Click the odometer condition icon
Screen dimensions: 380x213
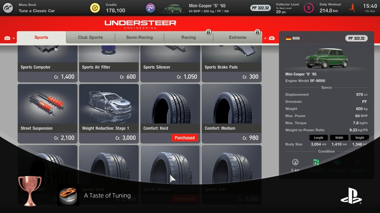(295, 162)
